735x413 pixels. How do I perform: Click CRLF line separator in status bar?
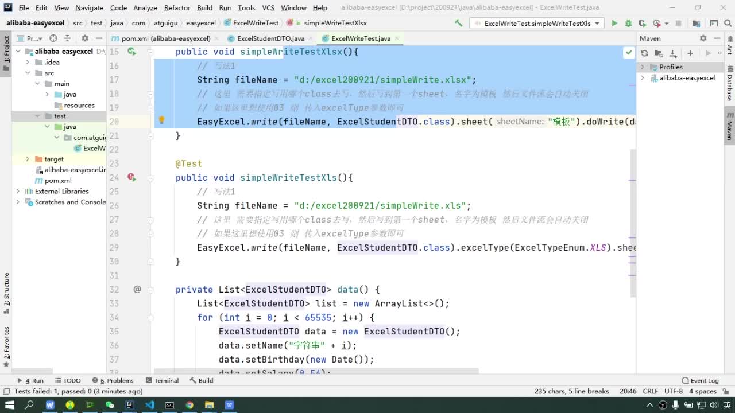[x=651, y=391]
